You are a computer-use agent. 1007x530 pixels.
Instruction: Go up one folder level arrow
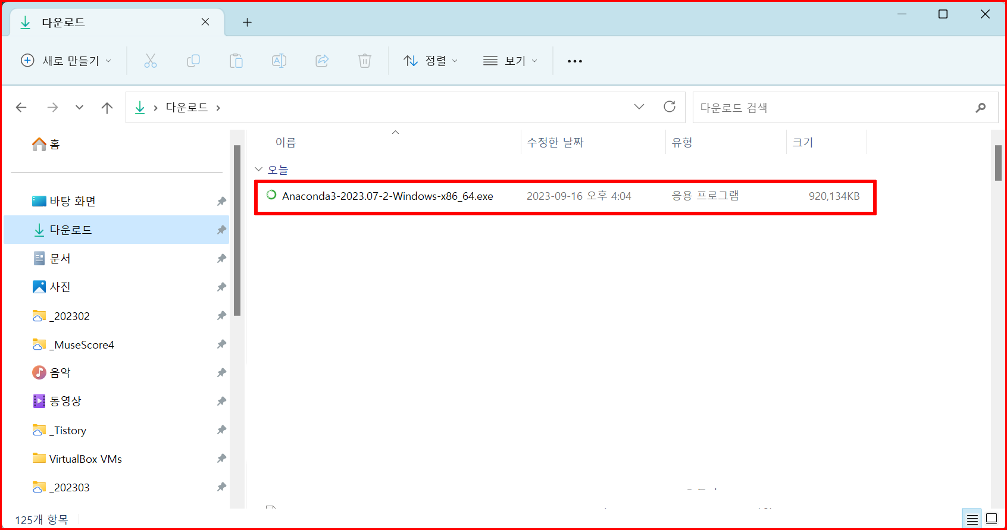click(x=107, y=107)
